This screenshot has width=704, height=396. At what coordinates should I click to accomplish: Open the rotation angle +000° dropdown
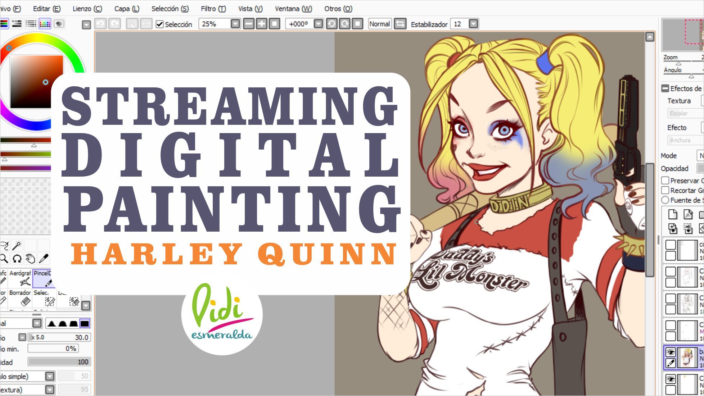318,24
